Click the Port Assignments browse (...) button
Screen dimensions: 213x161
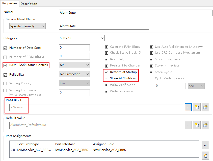tap(205, 145)
